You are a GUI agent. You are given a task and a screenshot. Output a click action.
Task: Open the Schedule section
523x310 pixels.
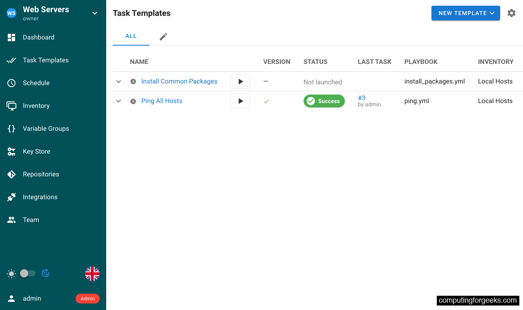pos(36,83)
